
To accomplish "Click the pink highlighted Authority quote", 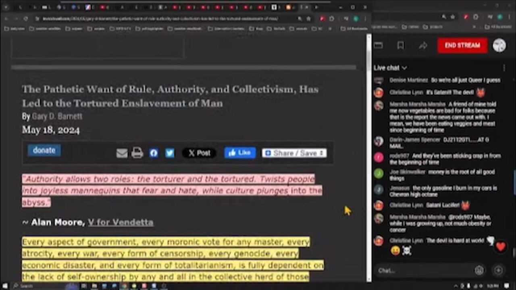I will (x=172, y=191).
